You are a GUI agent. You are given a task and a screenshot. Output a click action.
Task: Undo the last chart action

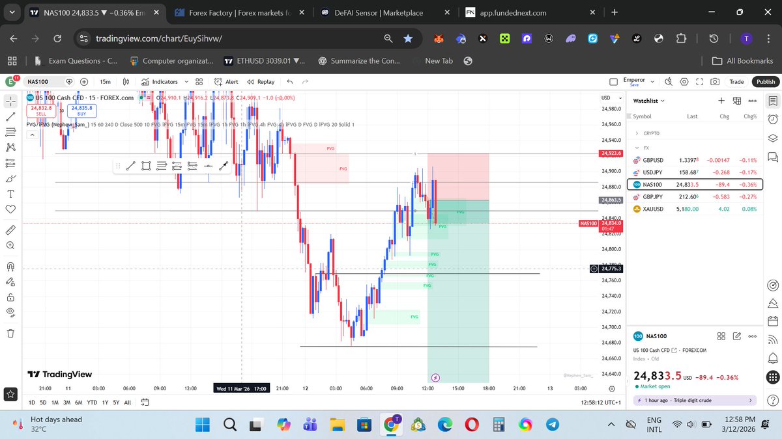290,82
